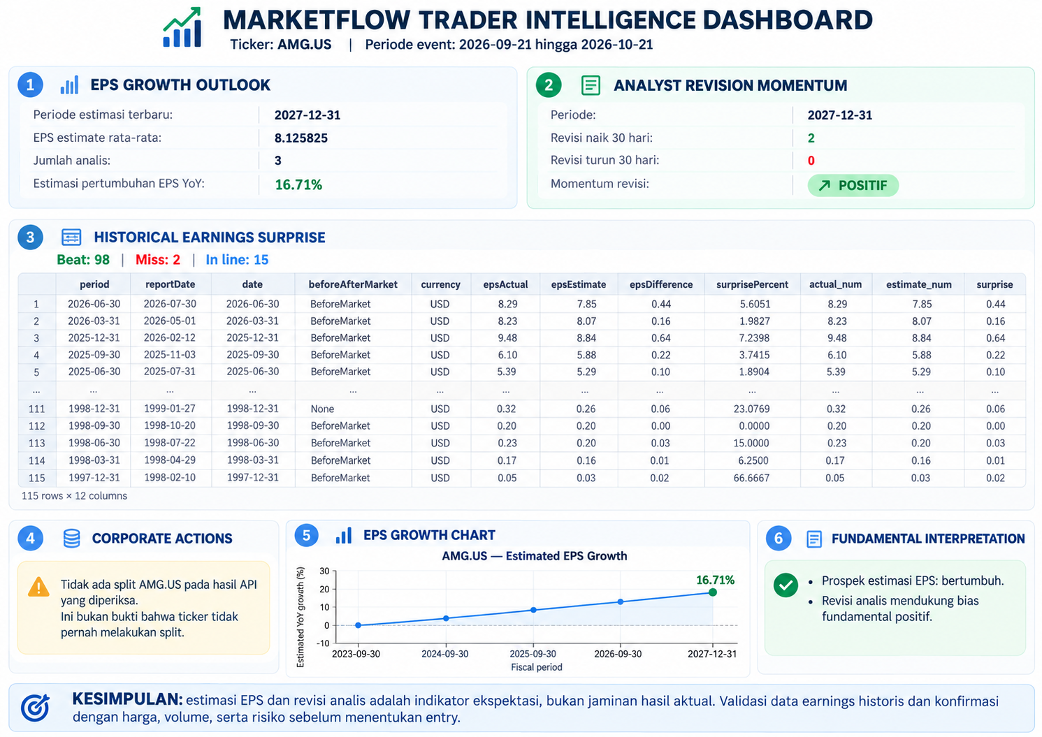Viewport: 1042px width, 737px height.
Task: Select the "AMG.US — Estimated EPS Growth" chart title
Action: coord(535,556)
